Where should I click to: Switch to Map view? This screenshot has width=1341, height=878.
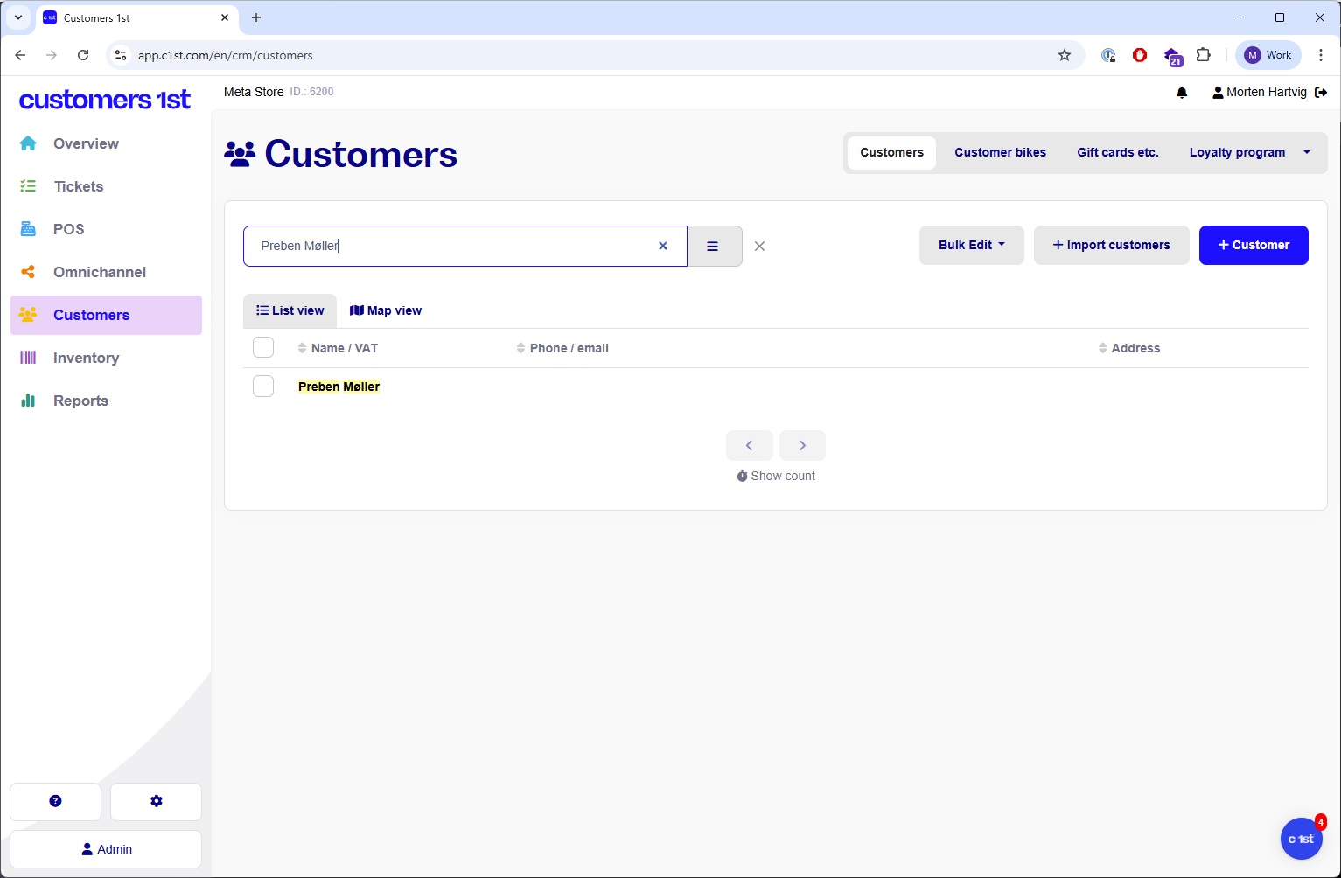(386, 310)
